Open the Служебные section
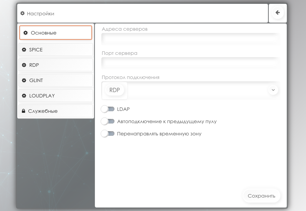Screen dimensions: 306x211 coord(56,111)
